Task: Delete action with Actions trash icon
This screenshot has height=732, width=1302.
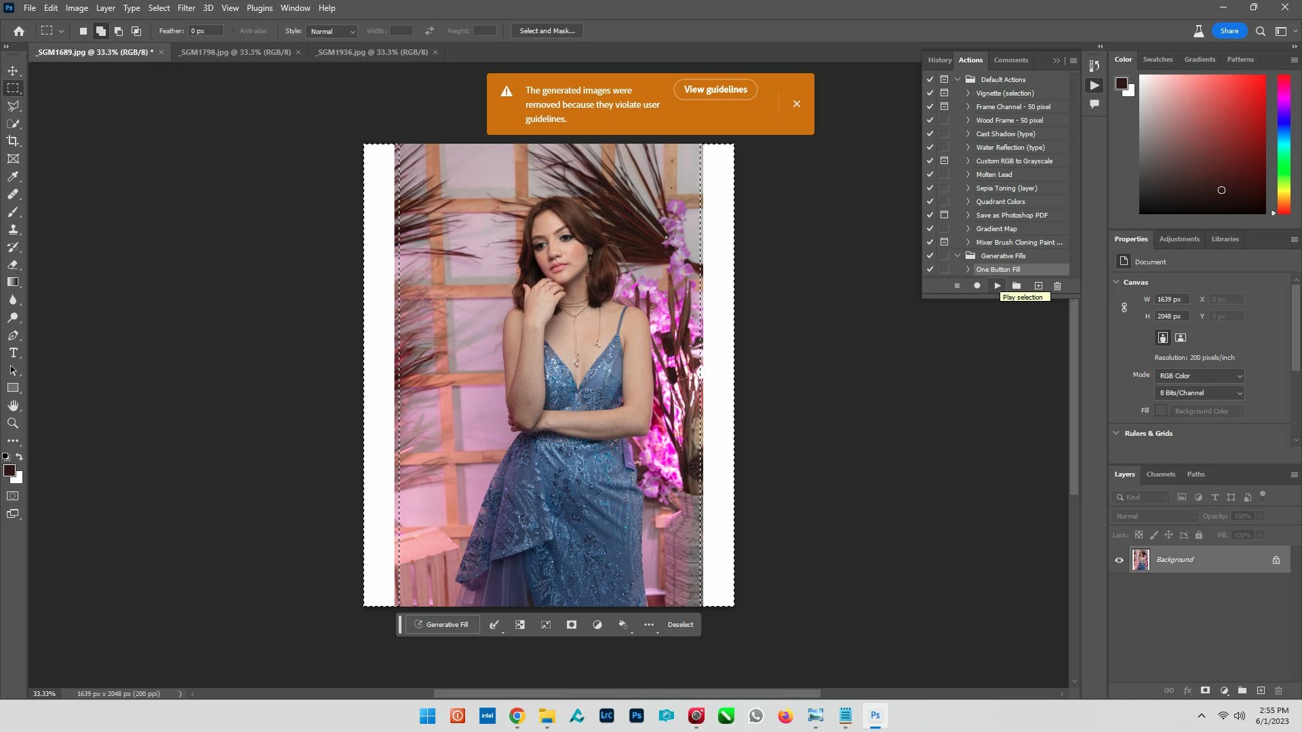Action: tap(1057, 285)
